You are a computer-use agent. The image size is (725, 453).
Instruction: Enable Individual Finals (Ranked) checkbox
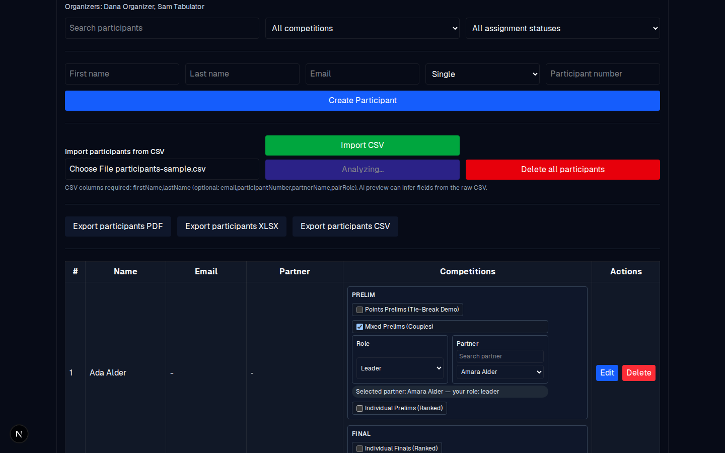[x=359, y=449]
